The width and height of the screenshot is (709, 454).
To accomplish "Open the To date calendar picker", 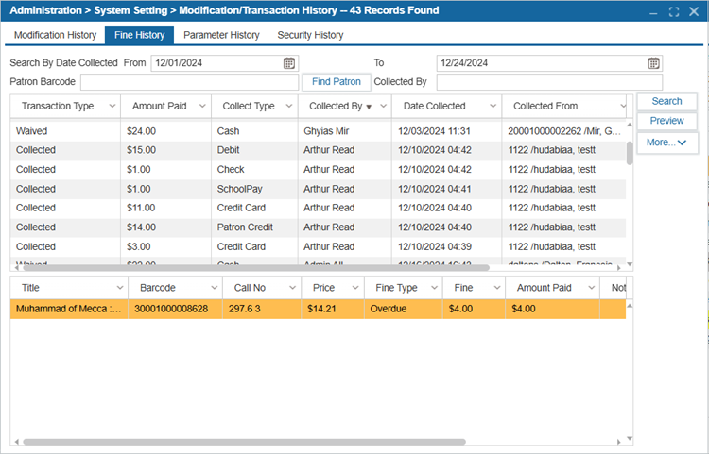I will coord(653,63).
